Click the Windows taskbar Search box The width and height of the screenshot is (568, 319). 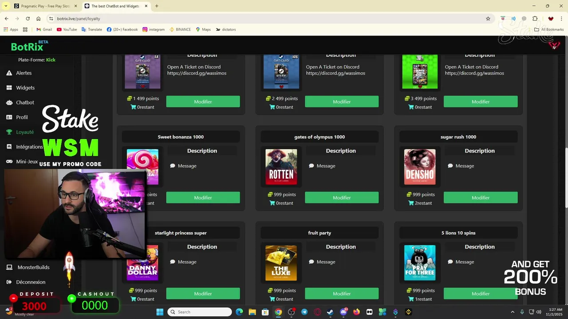click(200, 312)
